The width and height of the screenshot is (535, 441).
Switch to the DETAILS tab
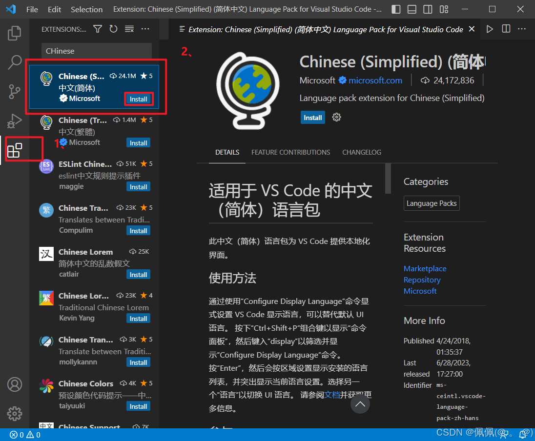pyautogui.click(x=227, y=152)
